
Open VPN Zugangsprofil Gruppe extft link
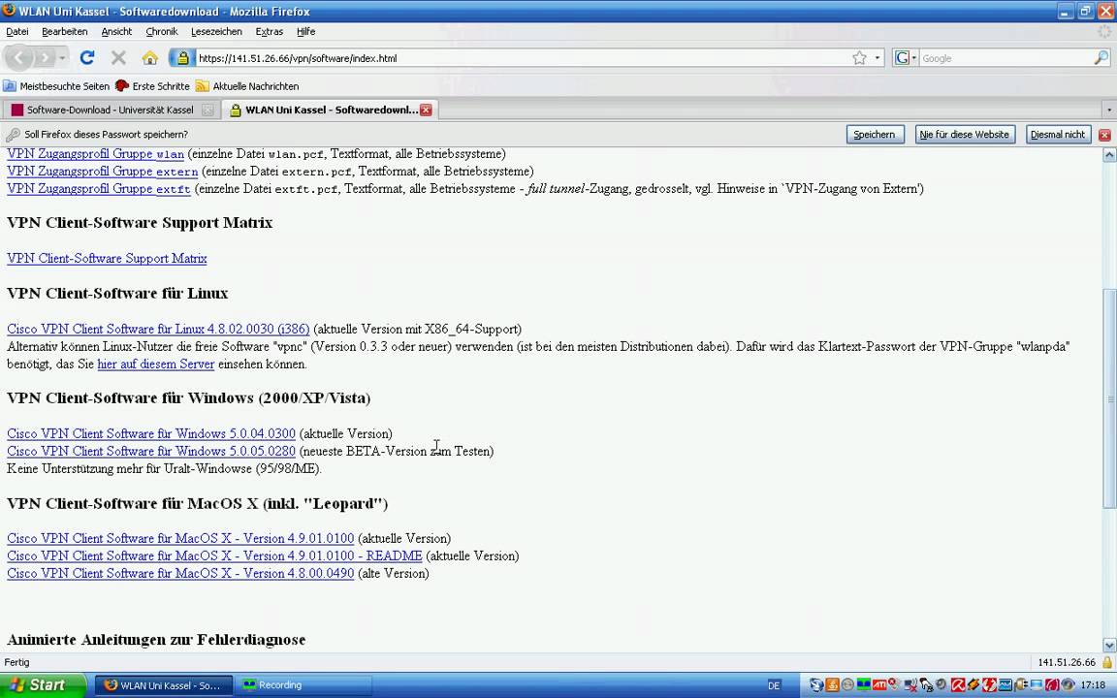pyautogui.click(x=99, y=189)
